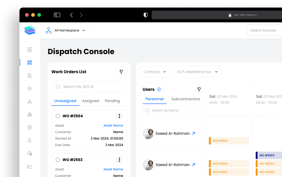
Task: Expand the All Namespace dropdown
Action: tap(70, 30)
